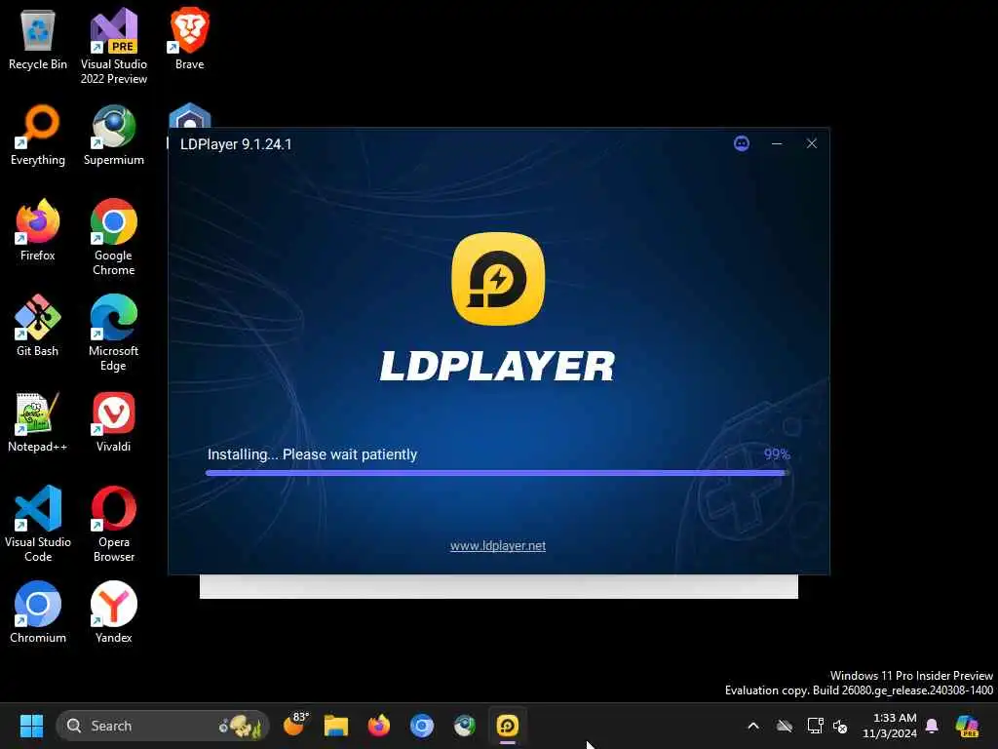The height and width of the screenshot is (749, 998).
Task: Select the Git Bash desktop shortcut
Action: pyautogui.click(x=38, y=326)
